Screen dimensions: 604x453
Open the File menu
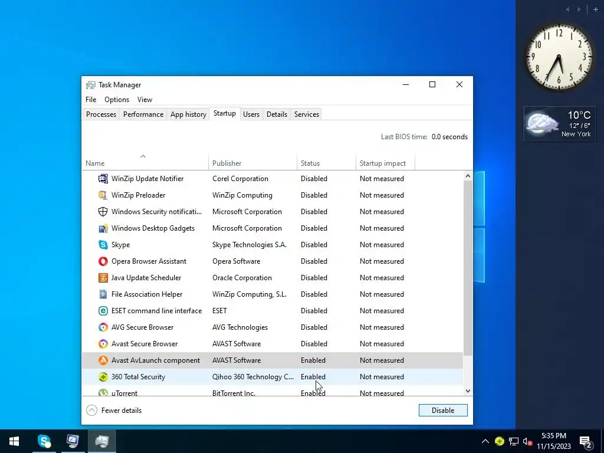click(91, 99)
